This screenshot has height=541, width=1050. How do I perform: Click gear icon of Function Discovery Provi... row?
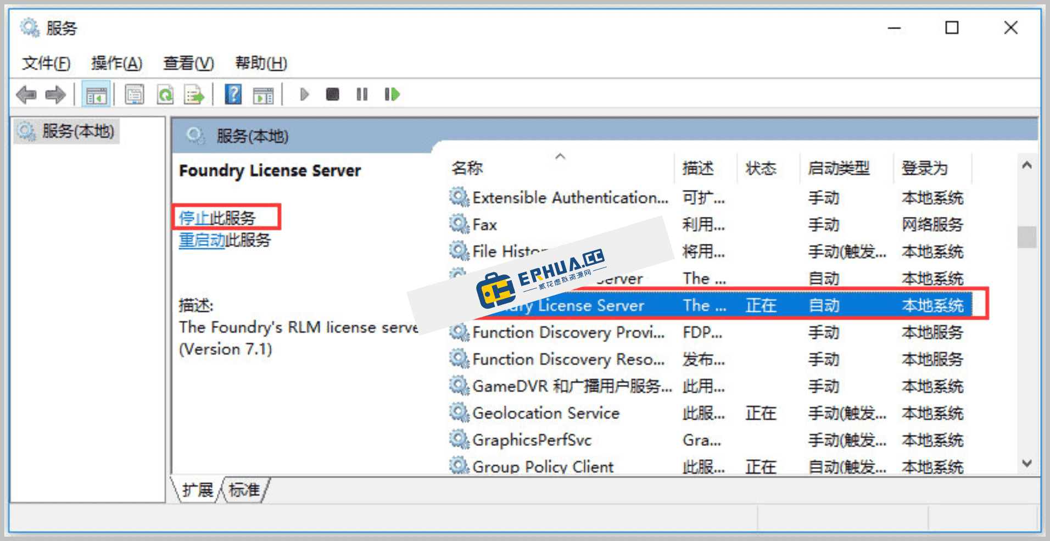[x=459, y=331]
